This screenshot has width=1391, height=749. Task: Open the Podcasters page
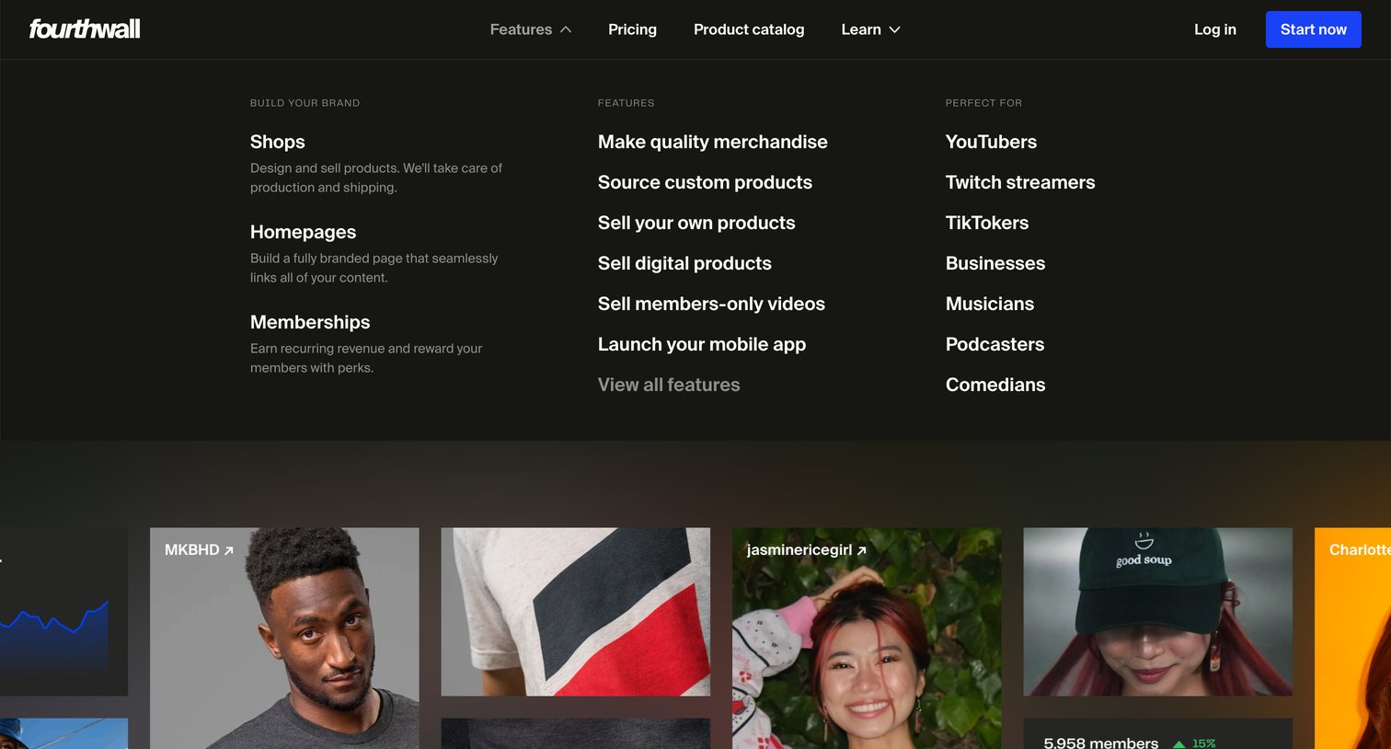tap(994, 344)
